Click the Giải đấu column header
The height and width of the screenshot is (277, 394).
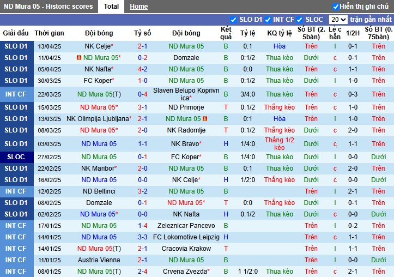[x=16, y=33]
